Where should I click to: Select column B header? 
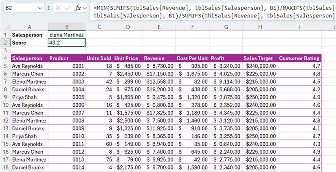67,27
